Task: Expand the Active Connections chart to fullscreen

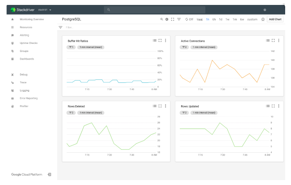Action: pos(273,41)
